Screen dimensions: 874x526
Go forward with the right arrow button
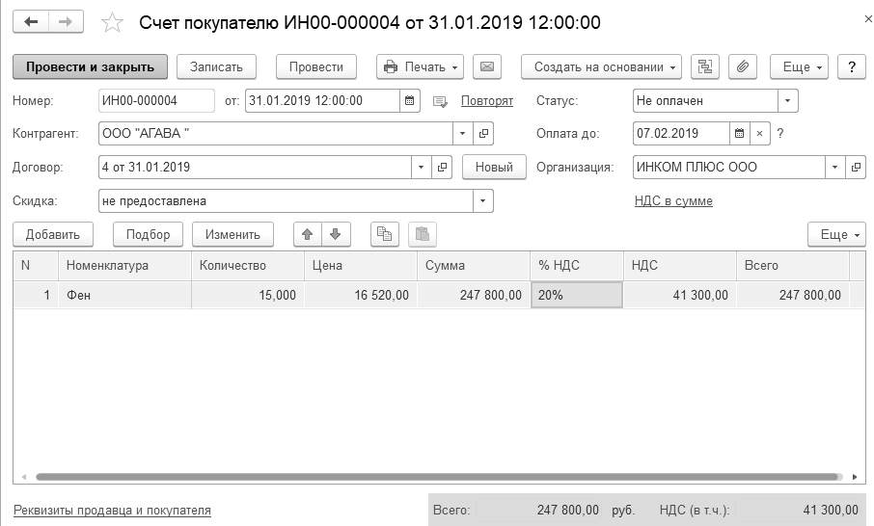coord(66,22)
